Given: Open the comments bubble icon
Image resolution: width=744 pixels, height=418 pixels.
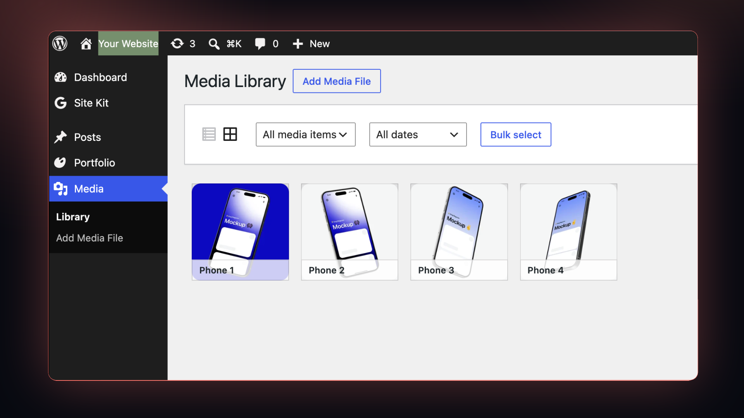Looking at the screenshot, I should pos(260,43).
